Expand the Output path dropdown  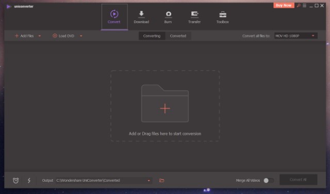pyautogui.click(x=148, y=180)
